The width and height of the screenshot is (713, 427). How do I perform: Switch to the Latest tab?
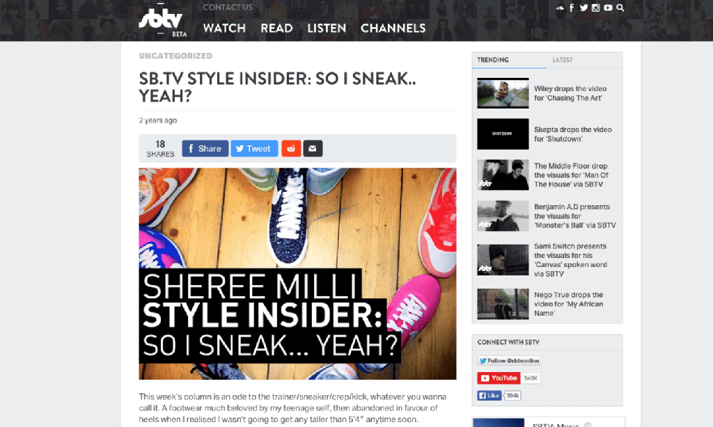tap(563, 60)
